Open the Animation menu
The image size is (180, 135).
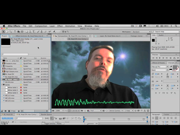(x=70, y=26)
